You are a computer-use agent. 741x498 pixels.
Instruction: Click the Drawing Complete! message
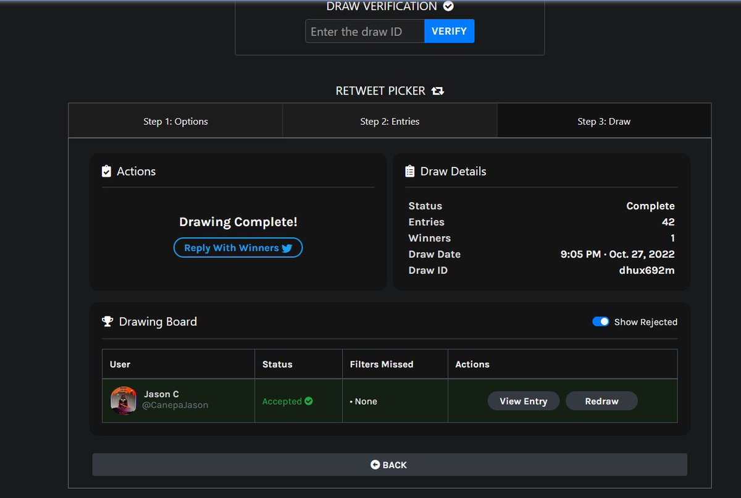point(238,222)
